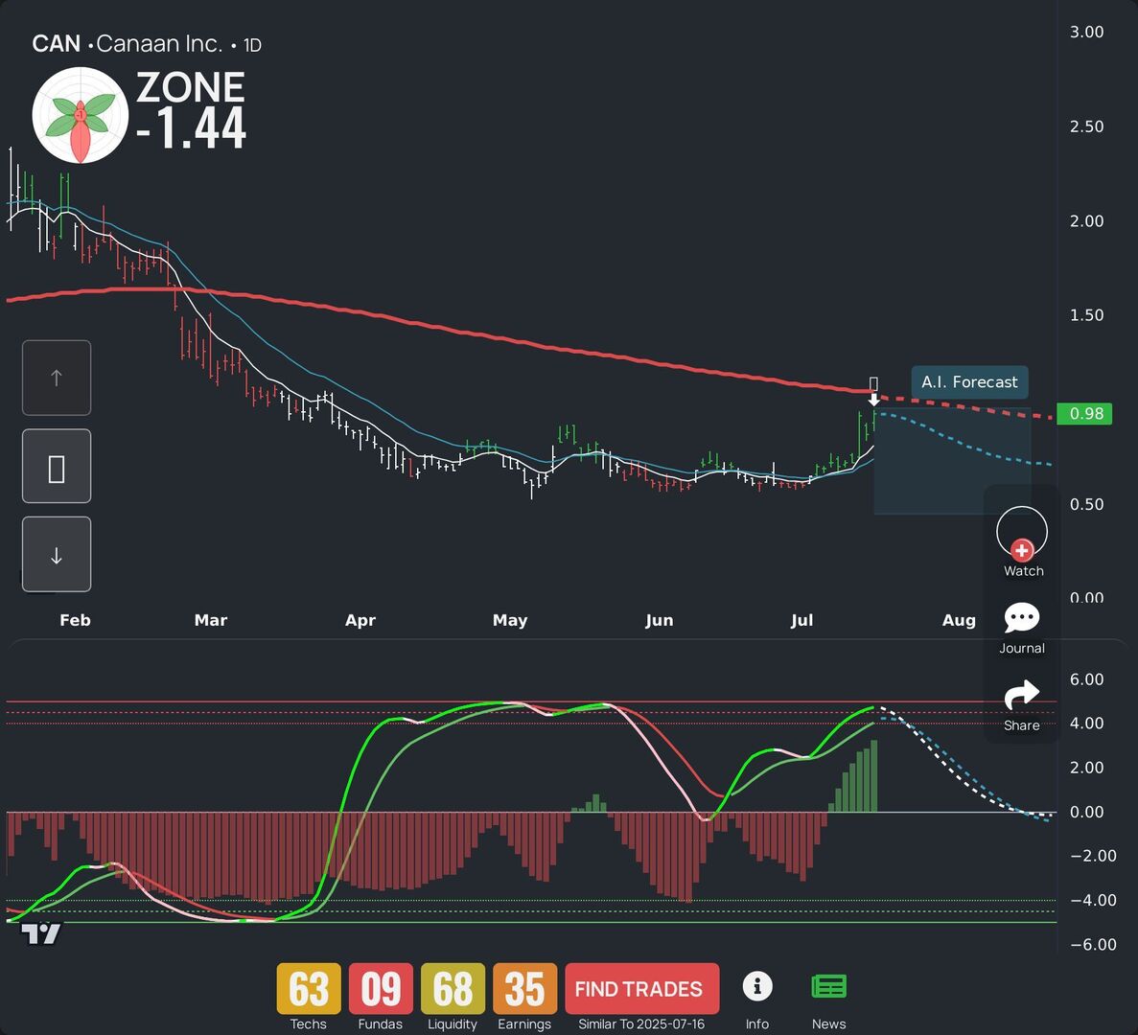Open the Fundas score badge 09
This screenshot has height=1035, width=1138.
coord(381,989)
